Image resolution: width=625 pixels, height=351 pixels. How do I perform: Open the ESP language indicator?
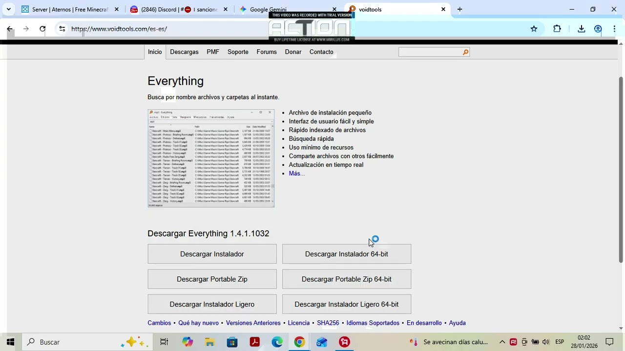(560, 342)
